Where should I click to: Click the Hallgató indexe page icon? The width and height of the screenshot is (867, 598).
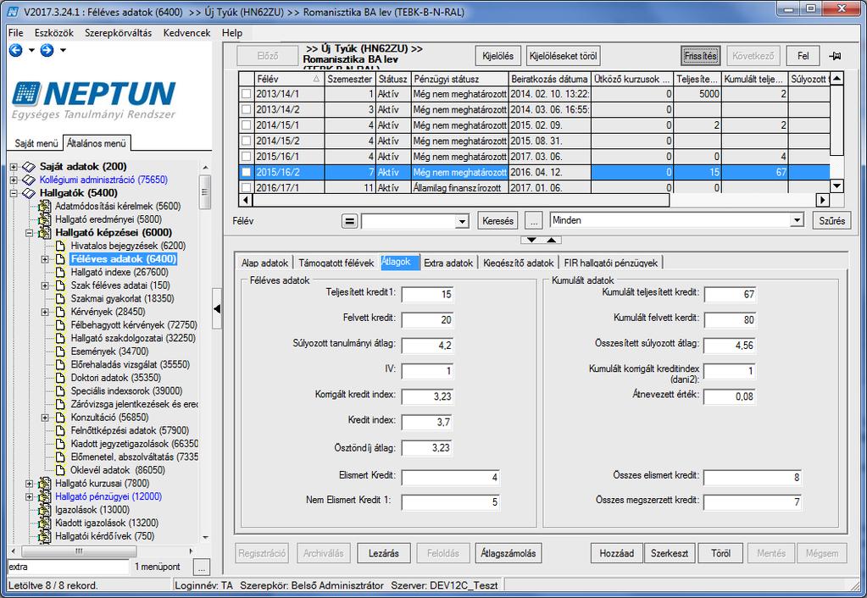pos(60,272)
